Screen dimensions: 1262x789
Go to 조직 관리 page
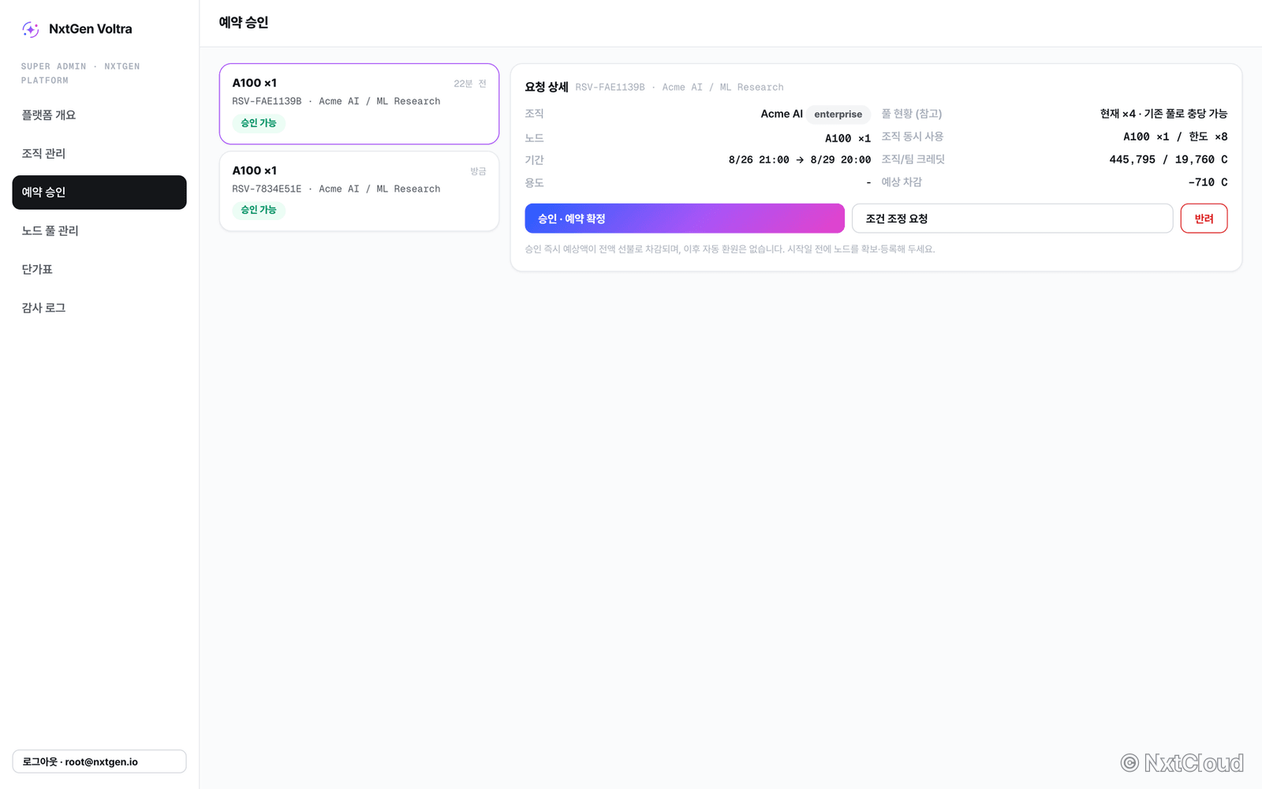pos(99,154)
